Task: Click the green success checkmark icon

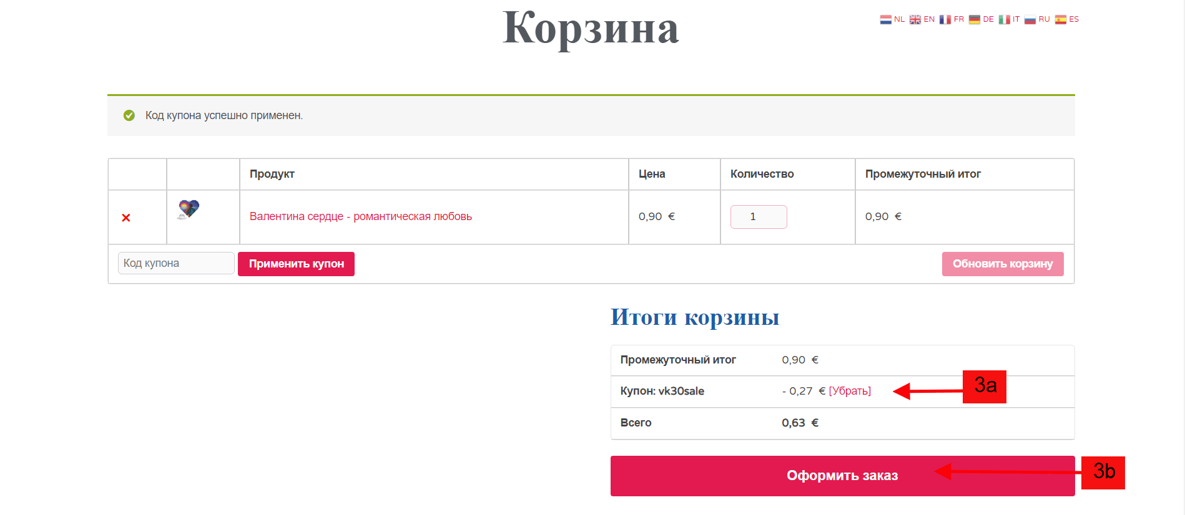Action: [129, 115]
